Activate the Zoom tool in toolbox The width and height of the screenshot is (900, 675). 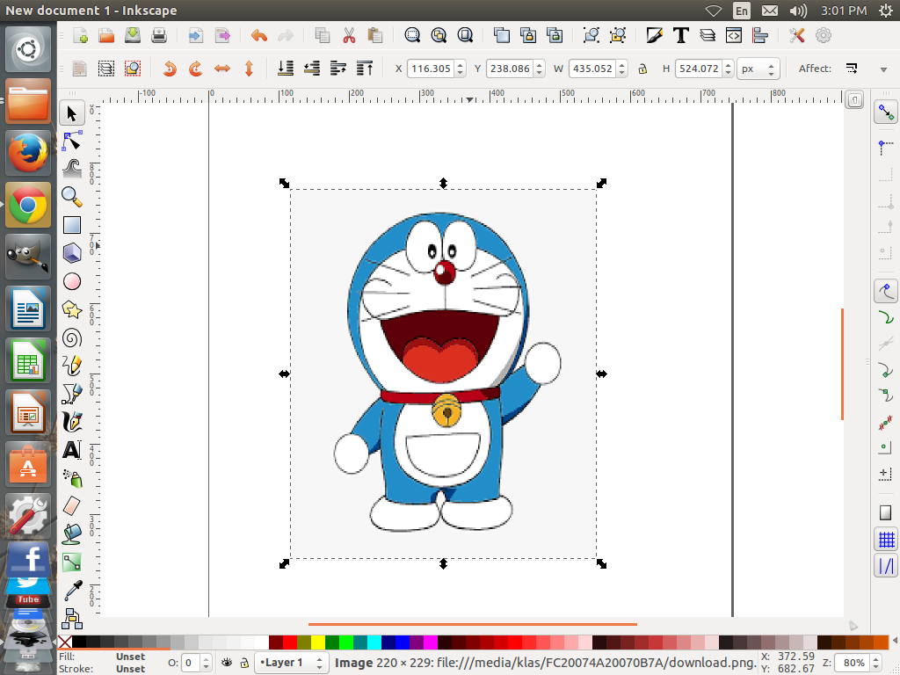72,196
